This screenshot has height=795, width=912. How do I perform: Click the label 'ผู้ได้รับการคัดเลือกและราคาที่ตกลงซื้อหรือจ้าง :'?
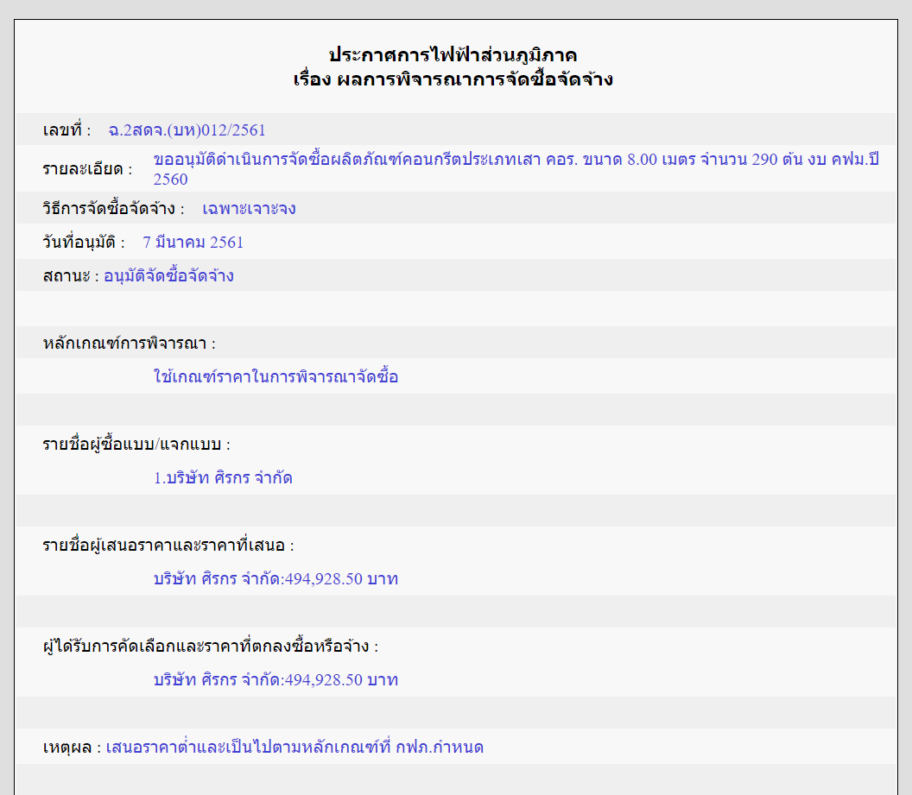211,647
